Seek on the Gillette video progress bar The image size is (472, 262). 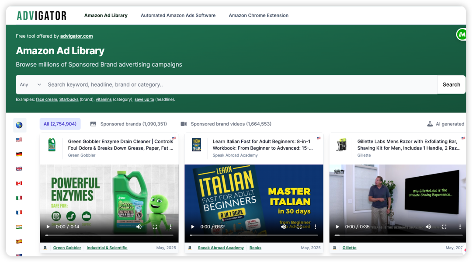399,235
